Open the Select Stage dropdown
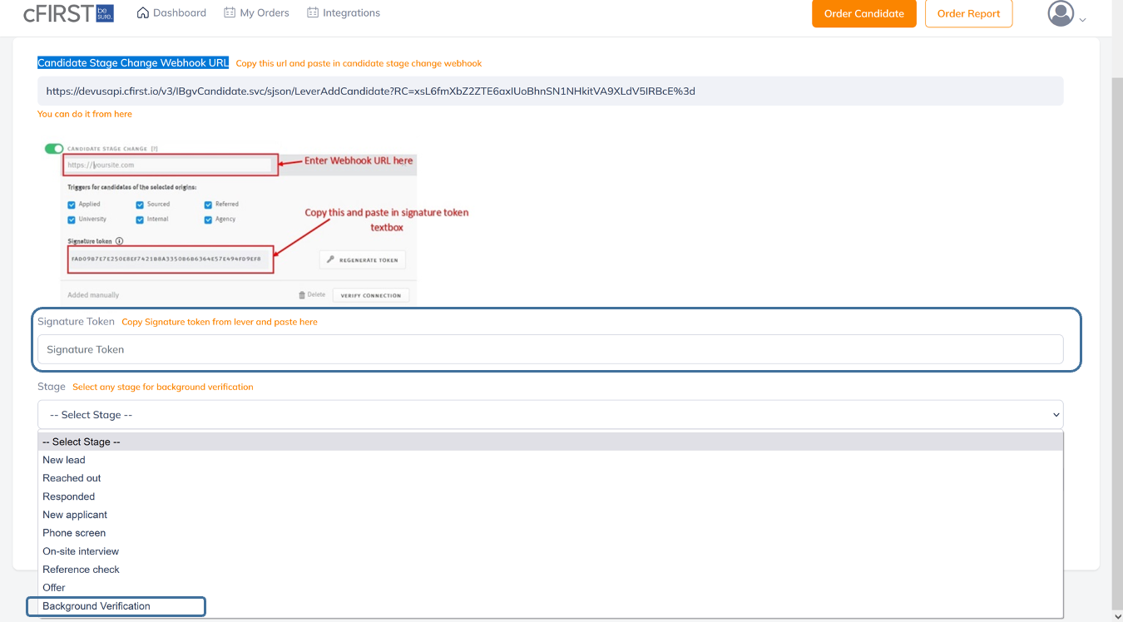Screen dimensions: 1123x622 tap(550, 414)
